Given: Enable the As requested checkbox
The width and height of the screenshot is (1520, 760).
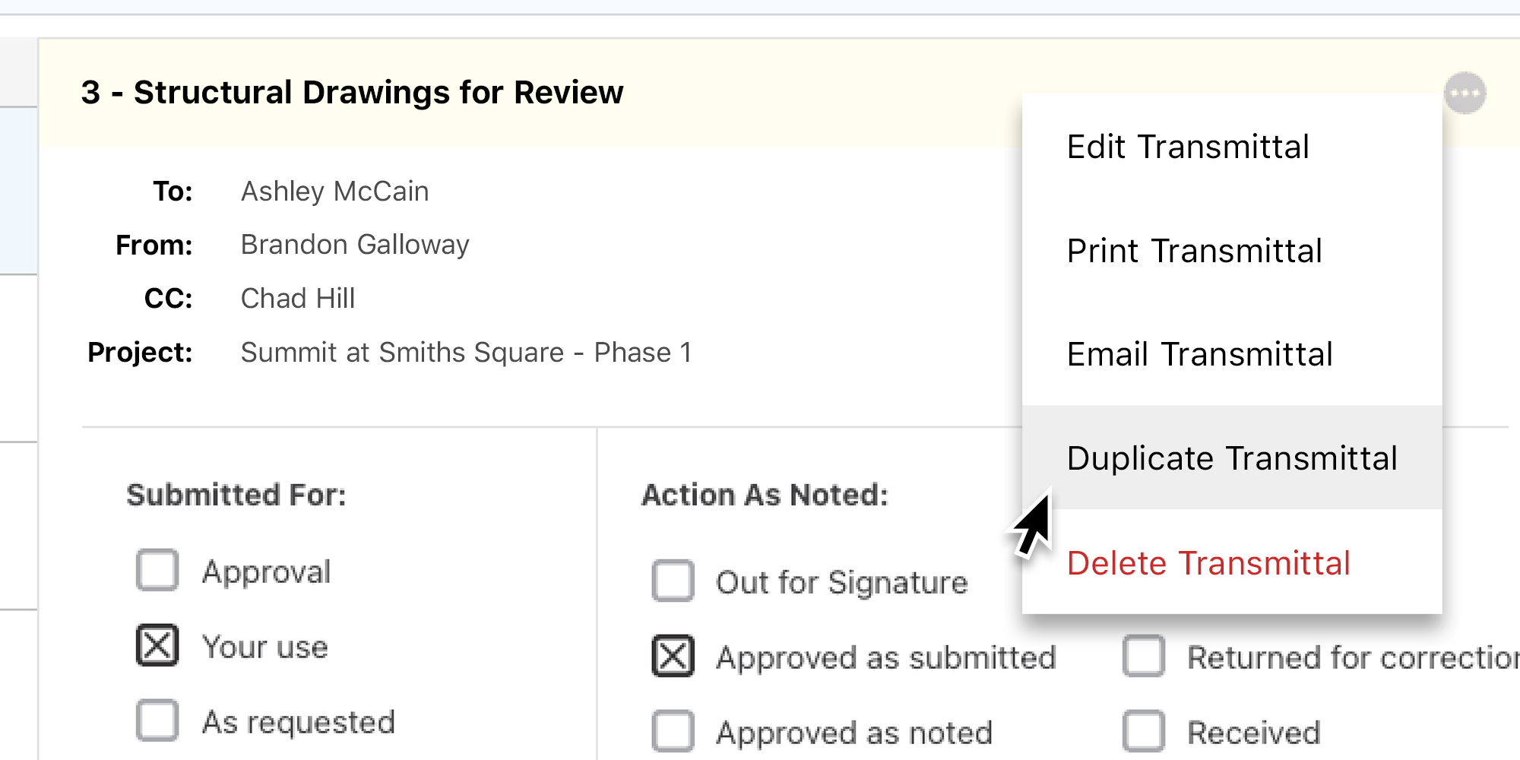Looking at the screenshot, I should (x=157, y=720).
